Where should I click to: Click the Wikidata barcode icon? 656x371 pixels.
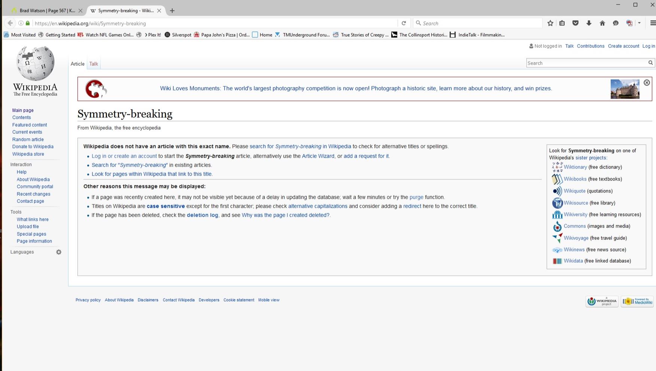[557, 261]
